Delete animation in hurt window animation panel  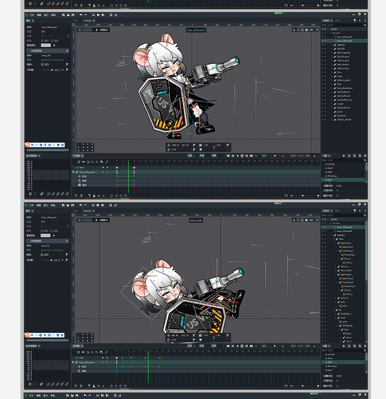pyautogui.click(x=365, y=156)
